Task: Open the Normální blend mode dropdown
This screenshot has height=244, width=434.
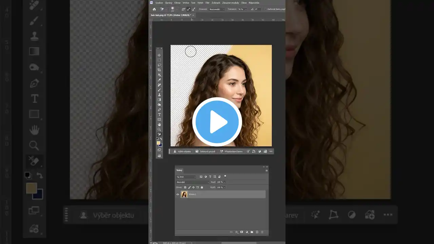Action: 192,182
